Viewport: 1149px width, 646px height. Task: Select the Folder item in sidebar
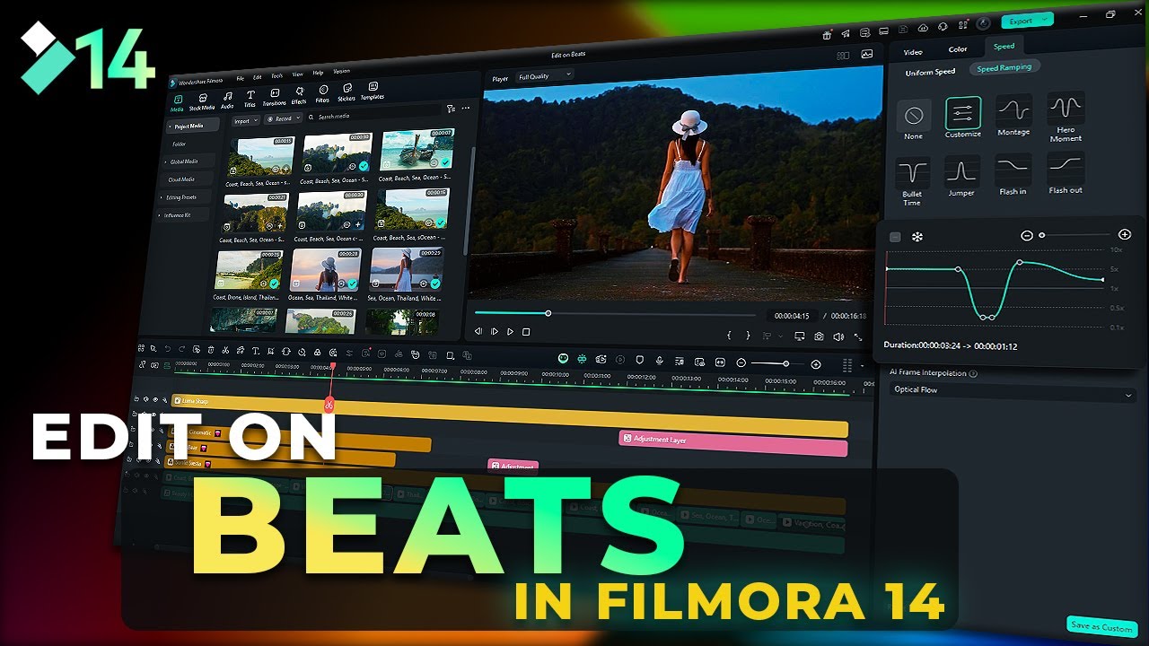pyautogui.click(x=180, y=144)
